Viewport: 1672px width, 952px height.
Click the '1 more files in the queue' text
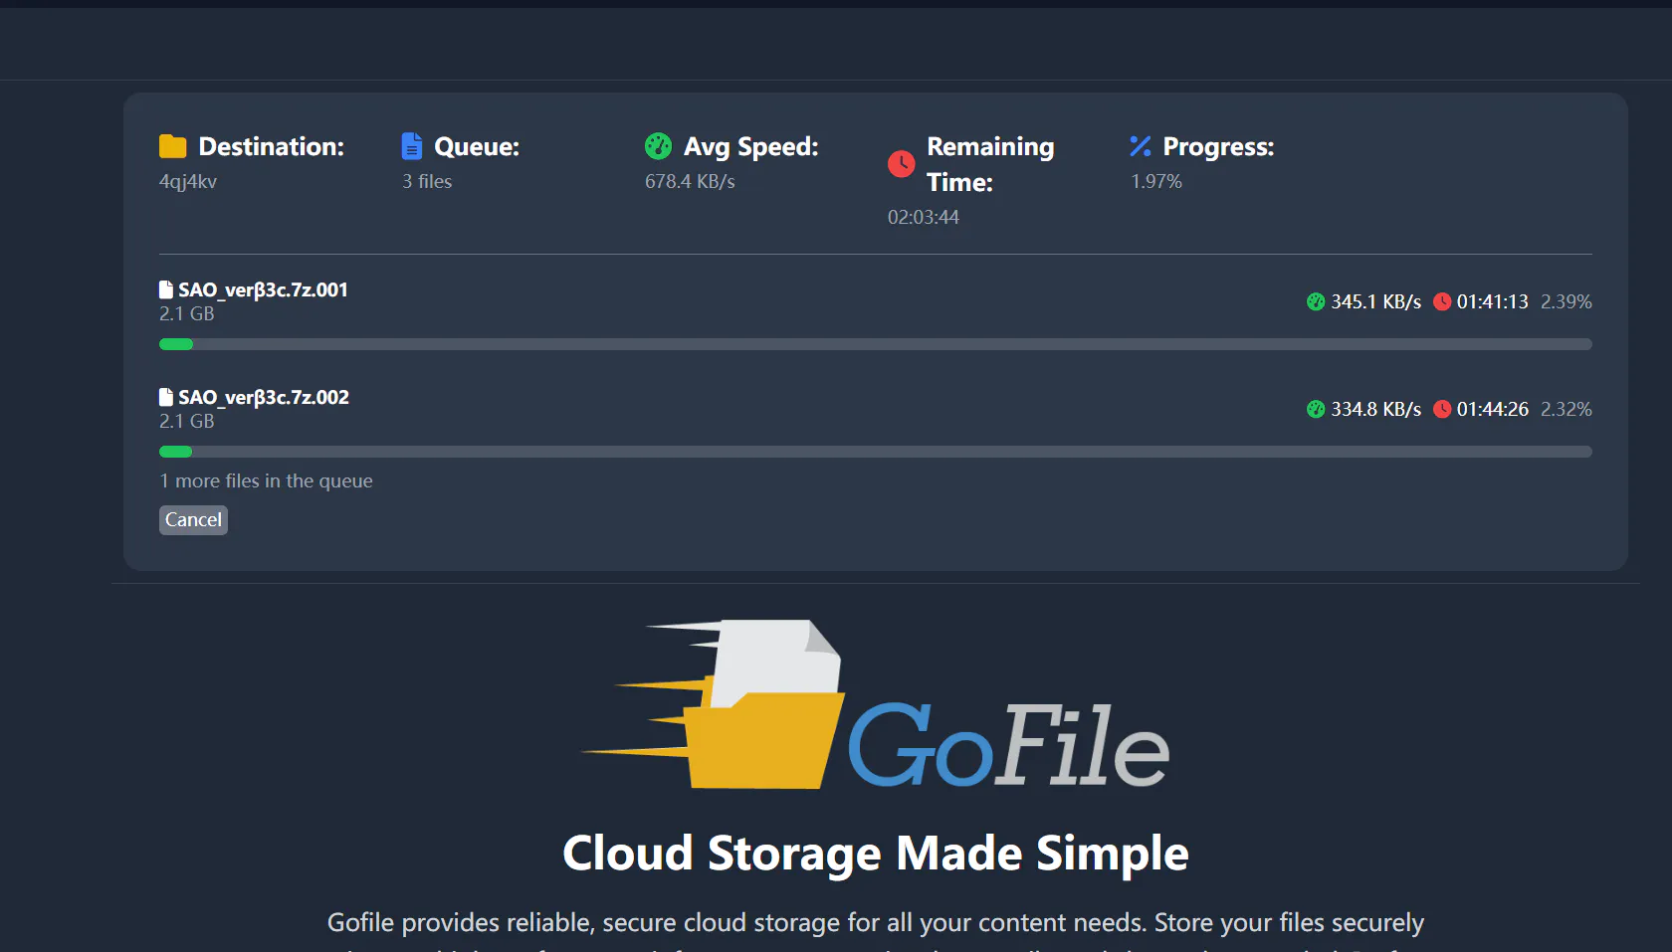[x=266, y=481]
